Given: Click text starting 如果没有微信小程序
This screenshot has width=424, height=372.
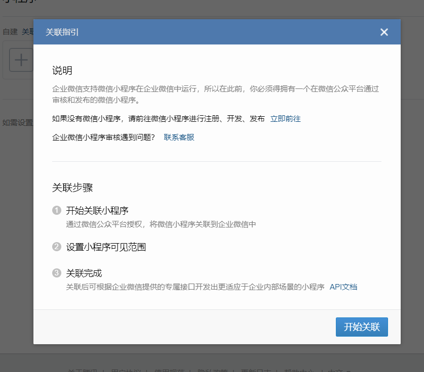Looking at the screenshot, I should [159, 119].
